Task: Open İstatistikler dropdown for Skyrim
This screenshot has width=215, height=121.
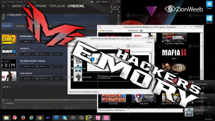Action: pyautogui.click(x=42, y=66)
